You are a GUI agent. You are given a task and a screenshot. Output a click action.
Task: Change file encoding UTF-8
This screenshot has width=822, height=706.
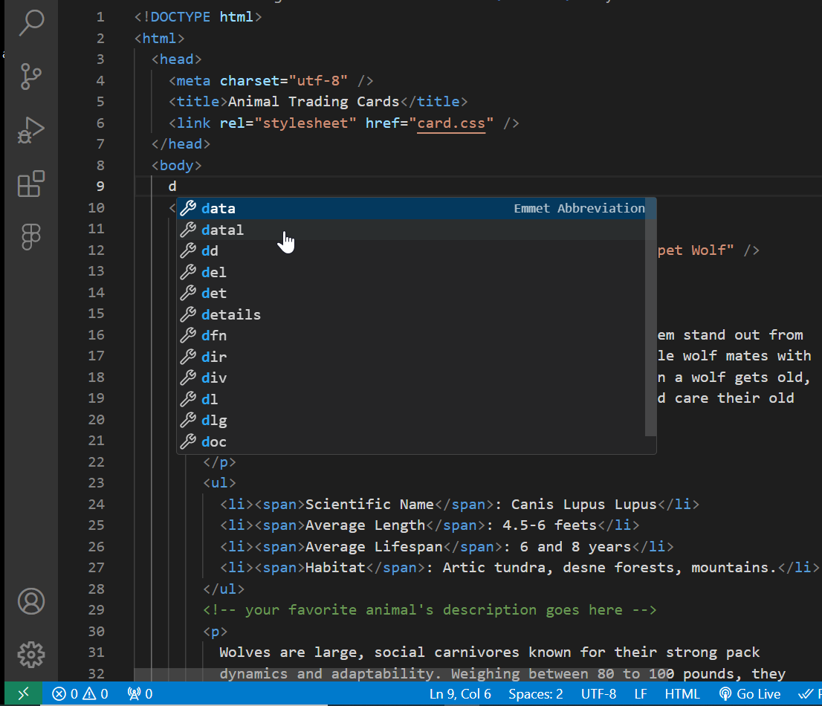coord(599,694)
